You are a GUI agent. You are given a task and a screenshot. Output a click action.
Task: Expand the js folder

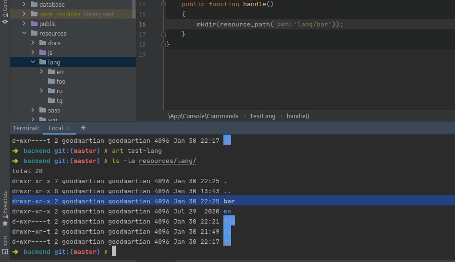(x=33, y=52)
